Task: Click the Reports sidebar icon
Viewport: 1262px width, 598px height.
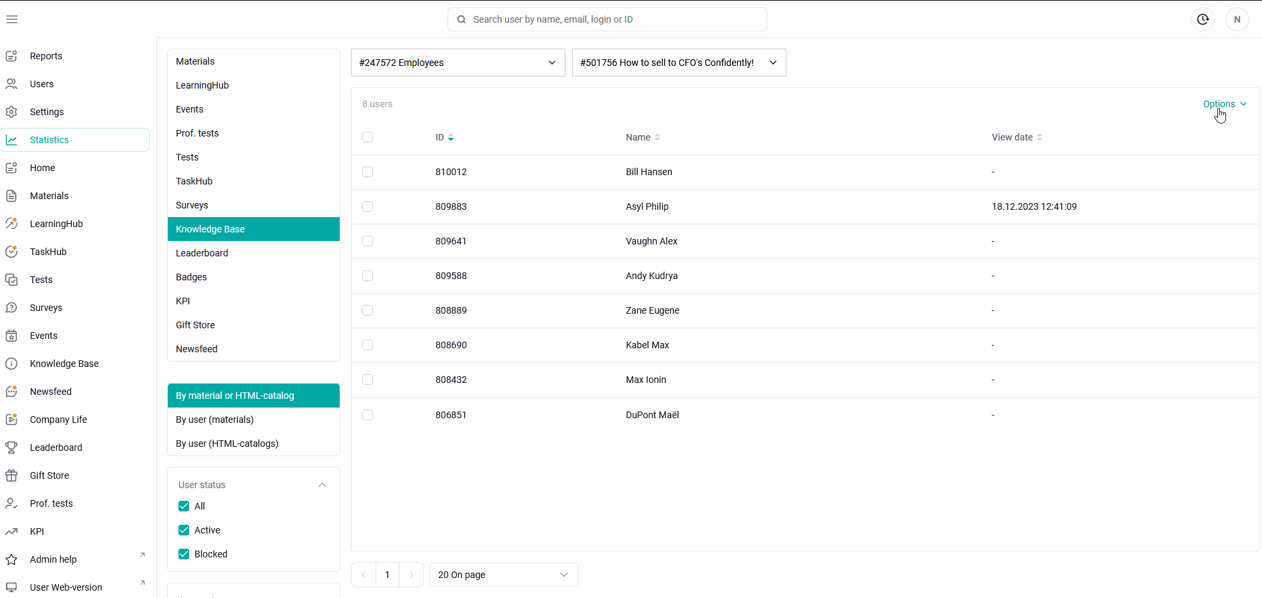Action: tap(11, 56)
